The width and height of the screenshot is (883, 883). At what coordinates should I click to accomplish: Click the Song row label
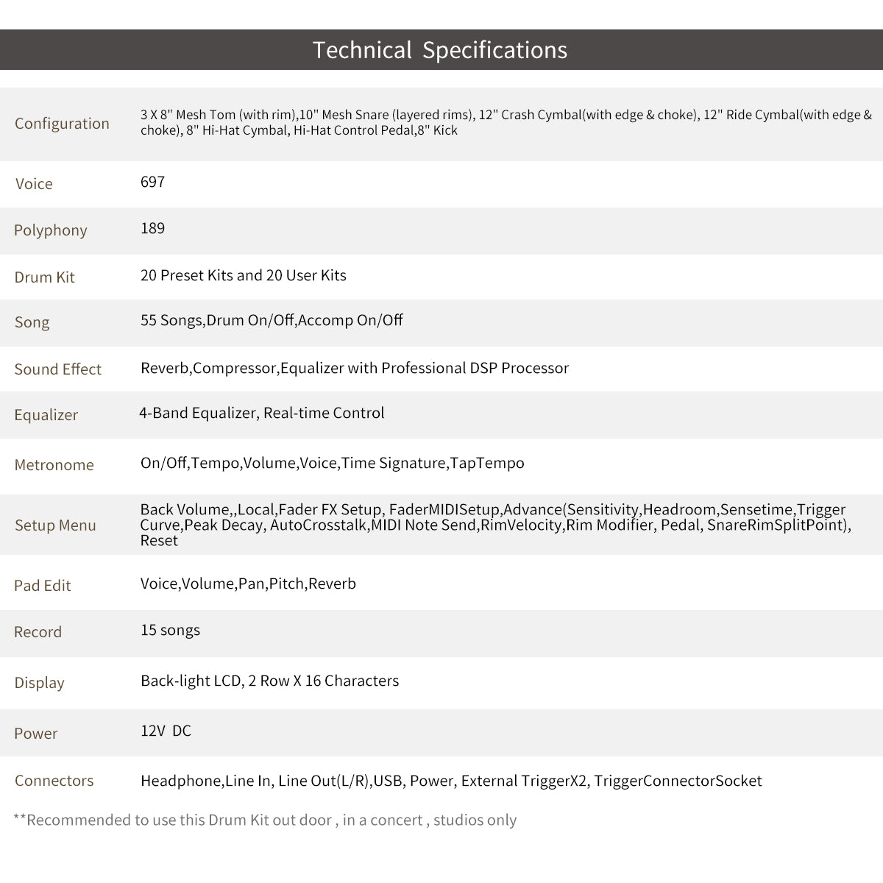(32, 322)
